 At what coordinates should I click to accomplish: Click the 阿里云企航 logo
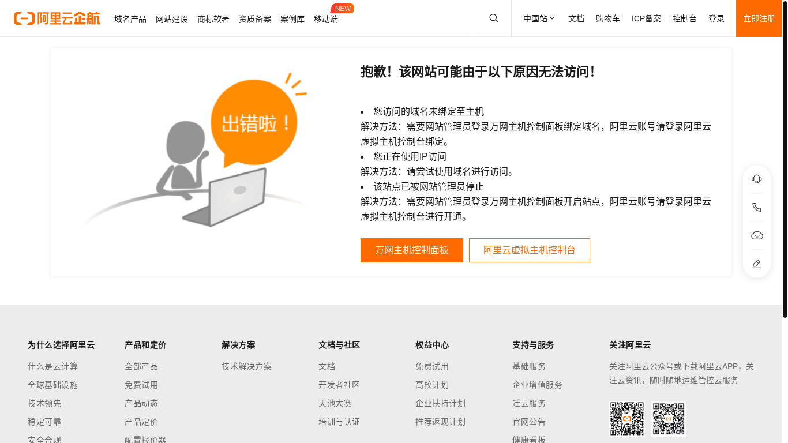[x=57, y=18]
